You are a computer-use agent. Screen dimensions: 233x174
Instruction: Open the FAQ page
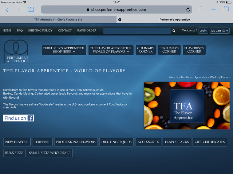coord(20,30)
